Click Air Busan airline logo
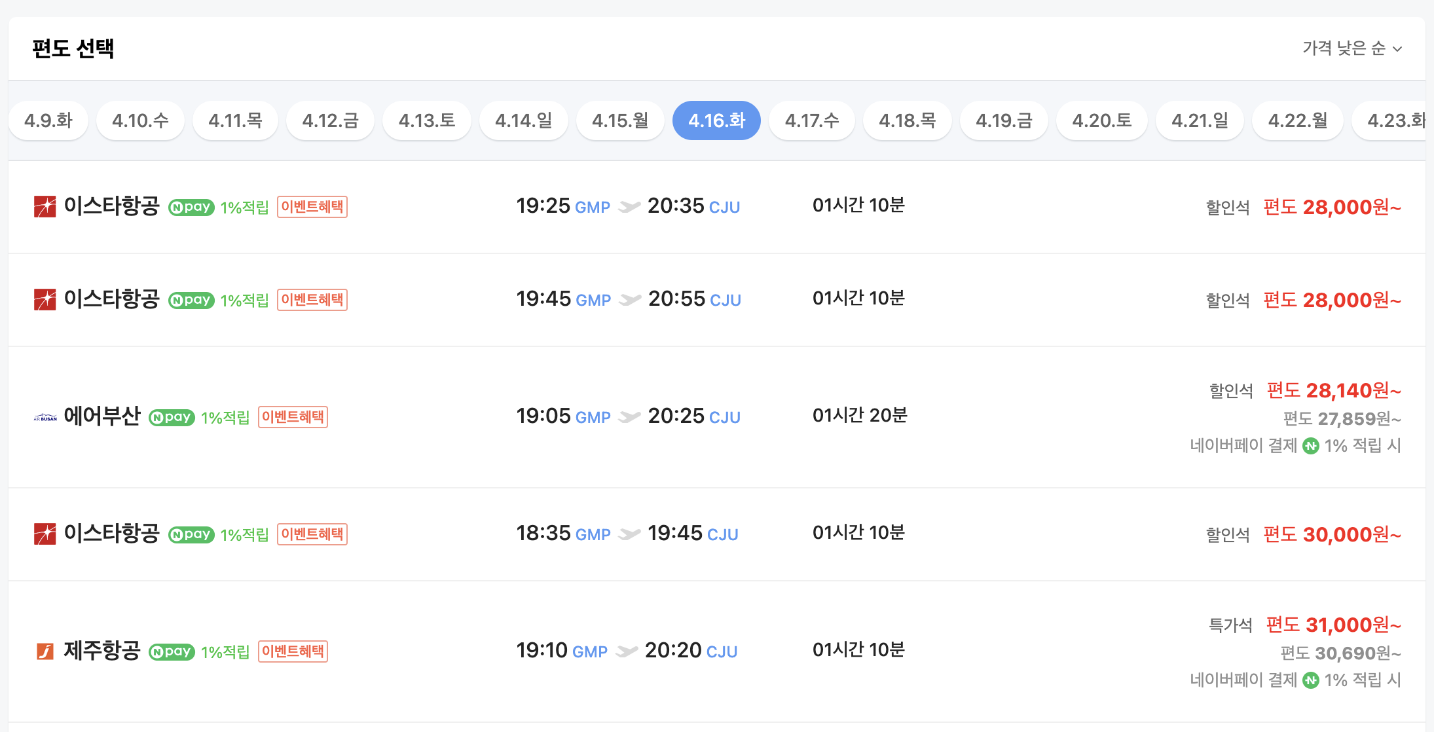The height and width of the screenshot is (732, 1434). 45,417
